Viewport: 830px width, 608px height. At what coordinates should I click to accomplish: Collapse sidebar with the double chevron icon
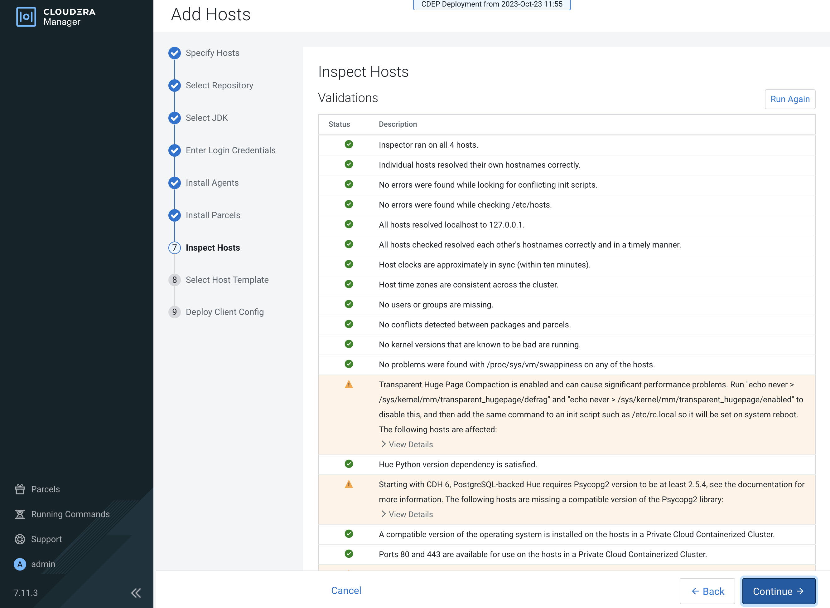point(136,592)
